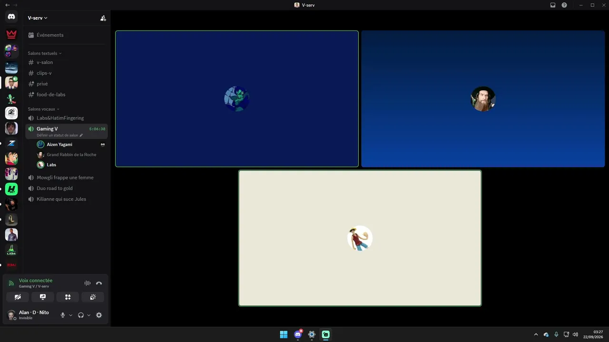This screenshot has height=342, width=609.
Task: Invite people using the add-member icon
Action: point(103,18)
